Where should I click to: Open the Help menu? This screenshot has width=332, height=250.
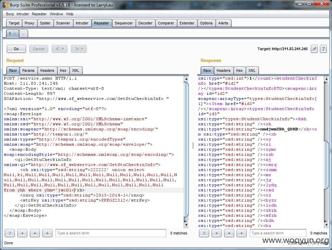[x=70, y=14]
